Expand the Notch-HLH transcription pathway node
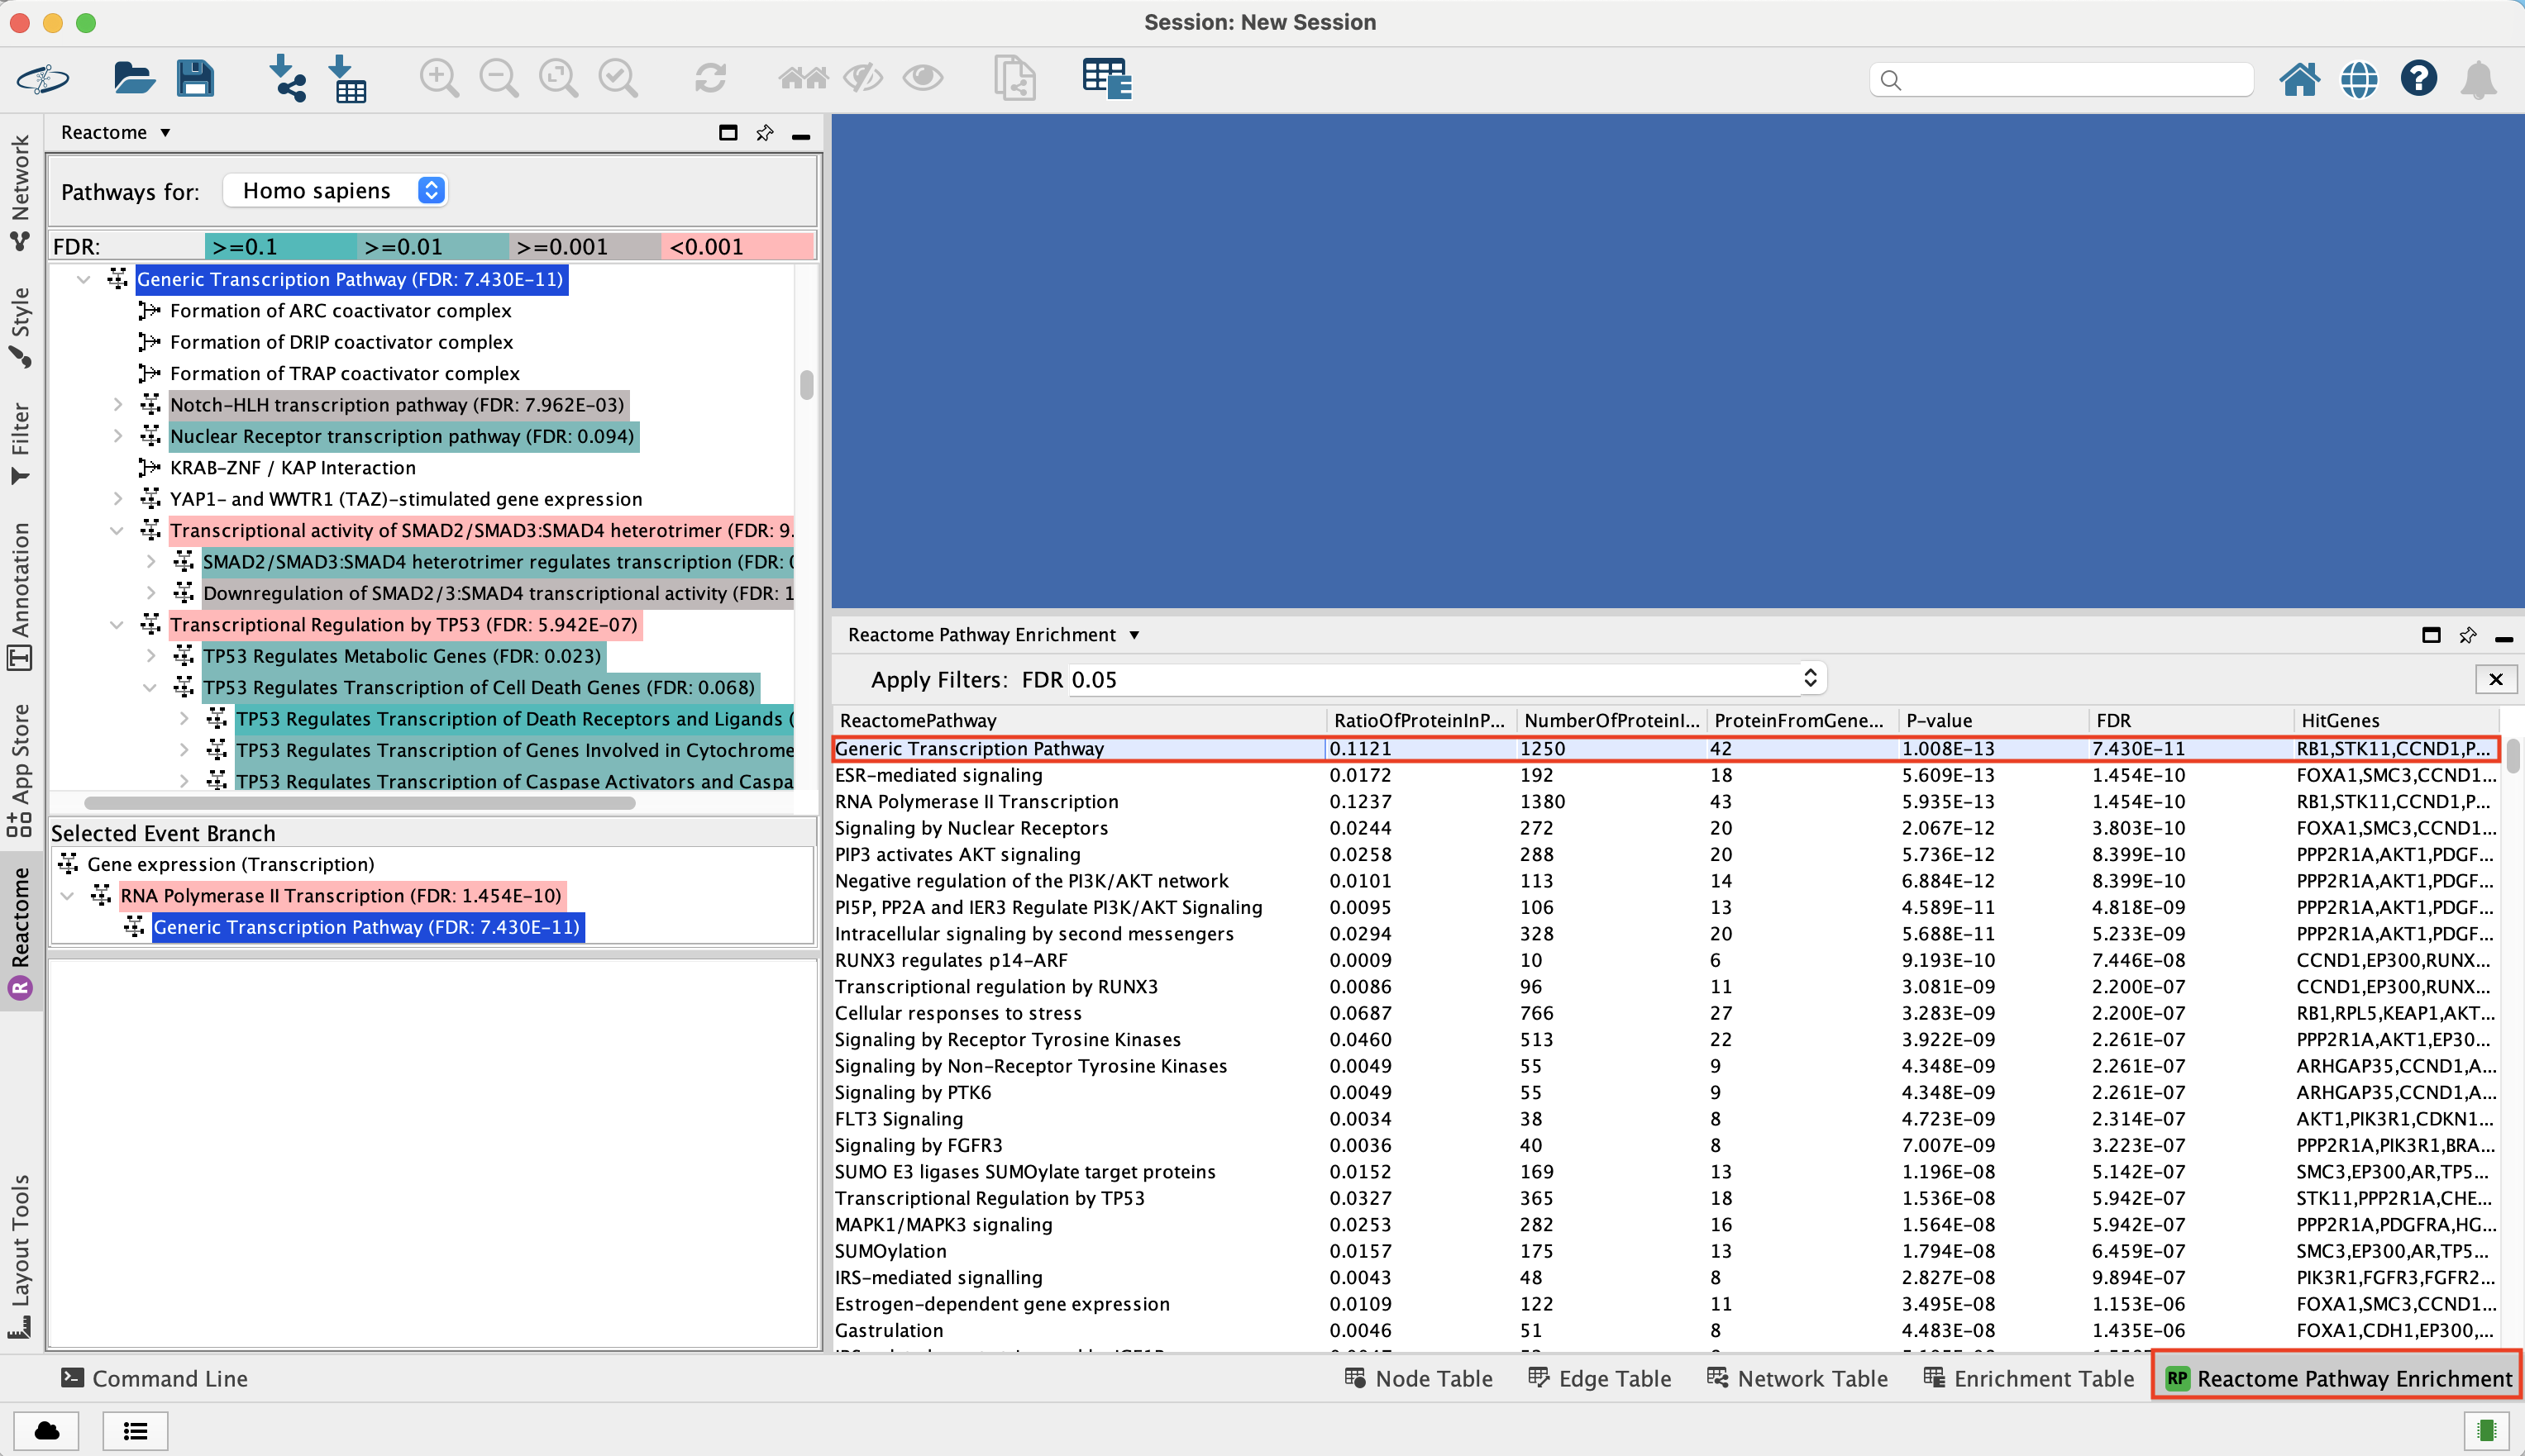This screenshot has height=1456, width=2525. (118, 405)
